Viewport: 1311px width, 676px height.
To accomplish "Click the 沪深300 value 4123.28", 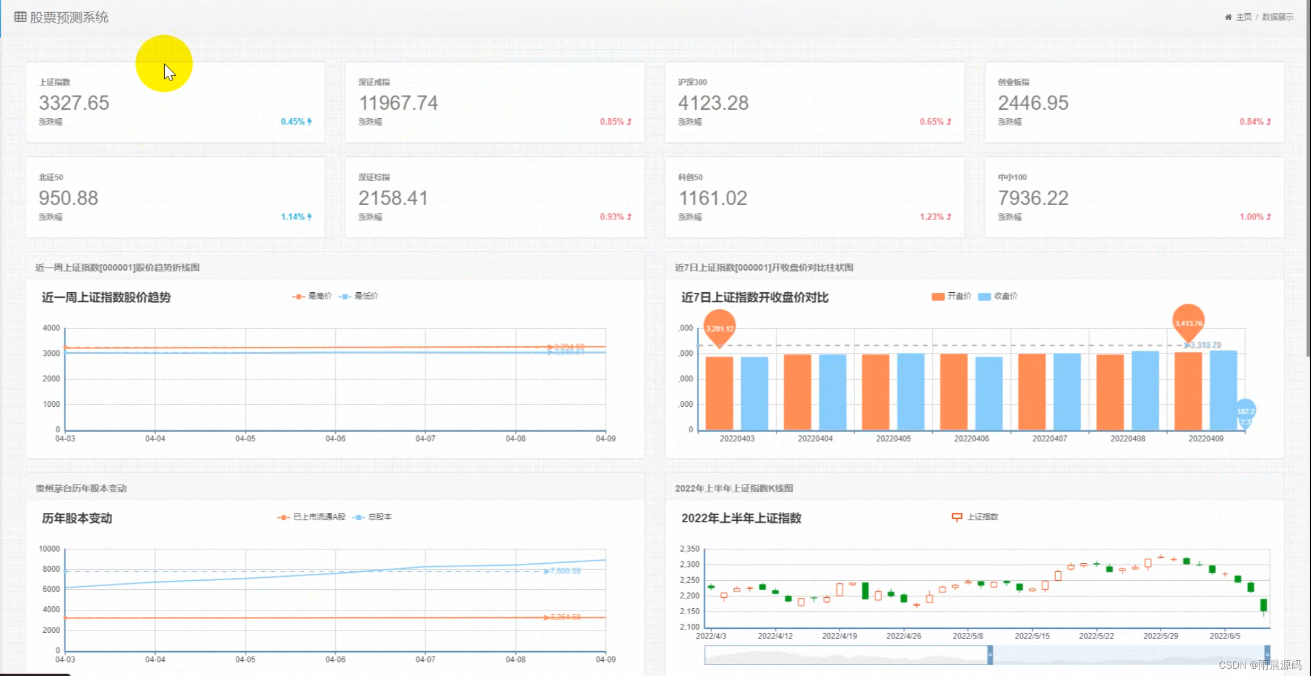I will click(713, 103).
